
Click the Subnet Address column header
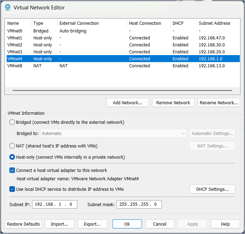pos(218,23)
